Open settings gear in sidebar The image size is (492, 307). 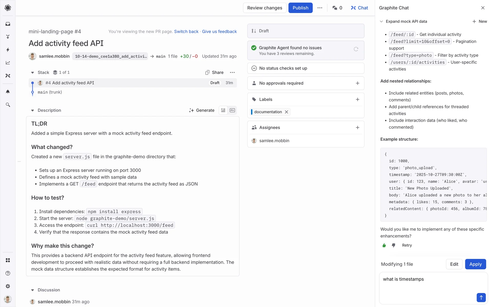(8, 286)
